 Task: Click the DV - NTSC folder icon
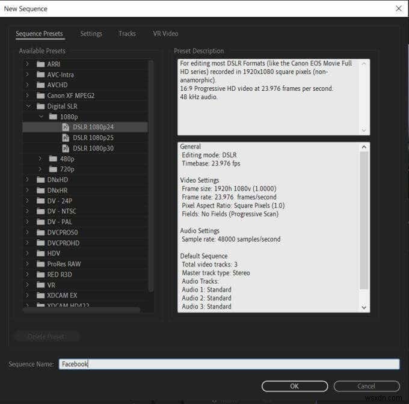point(40,211)
